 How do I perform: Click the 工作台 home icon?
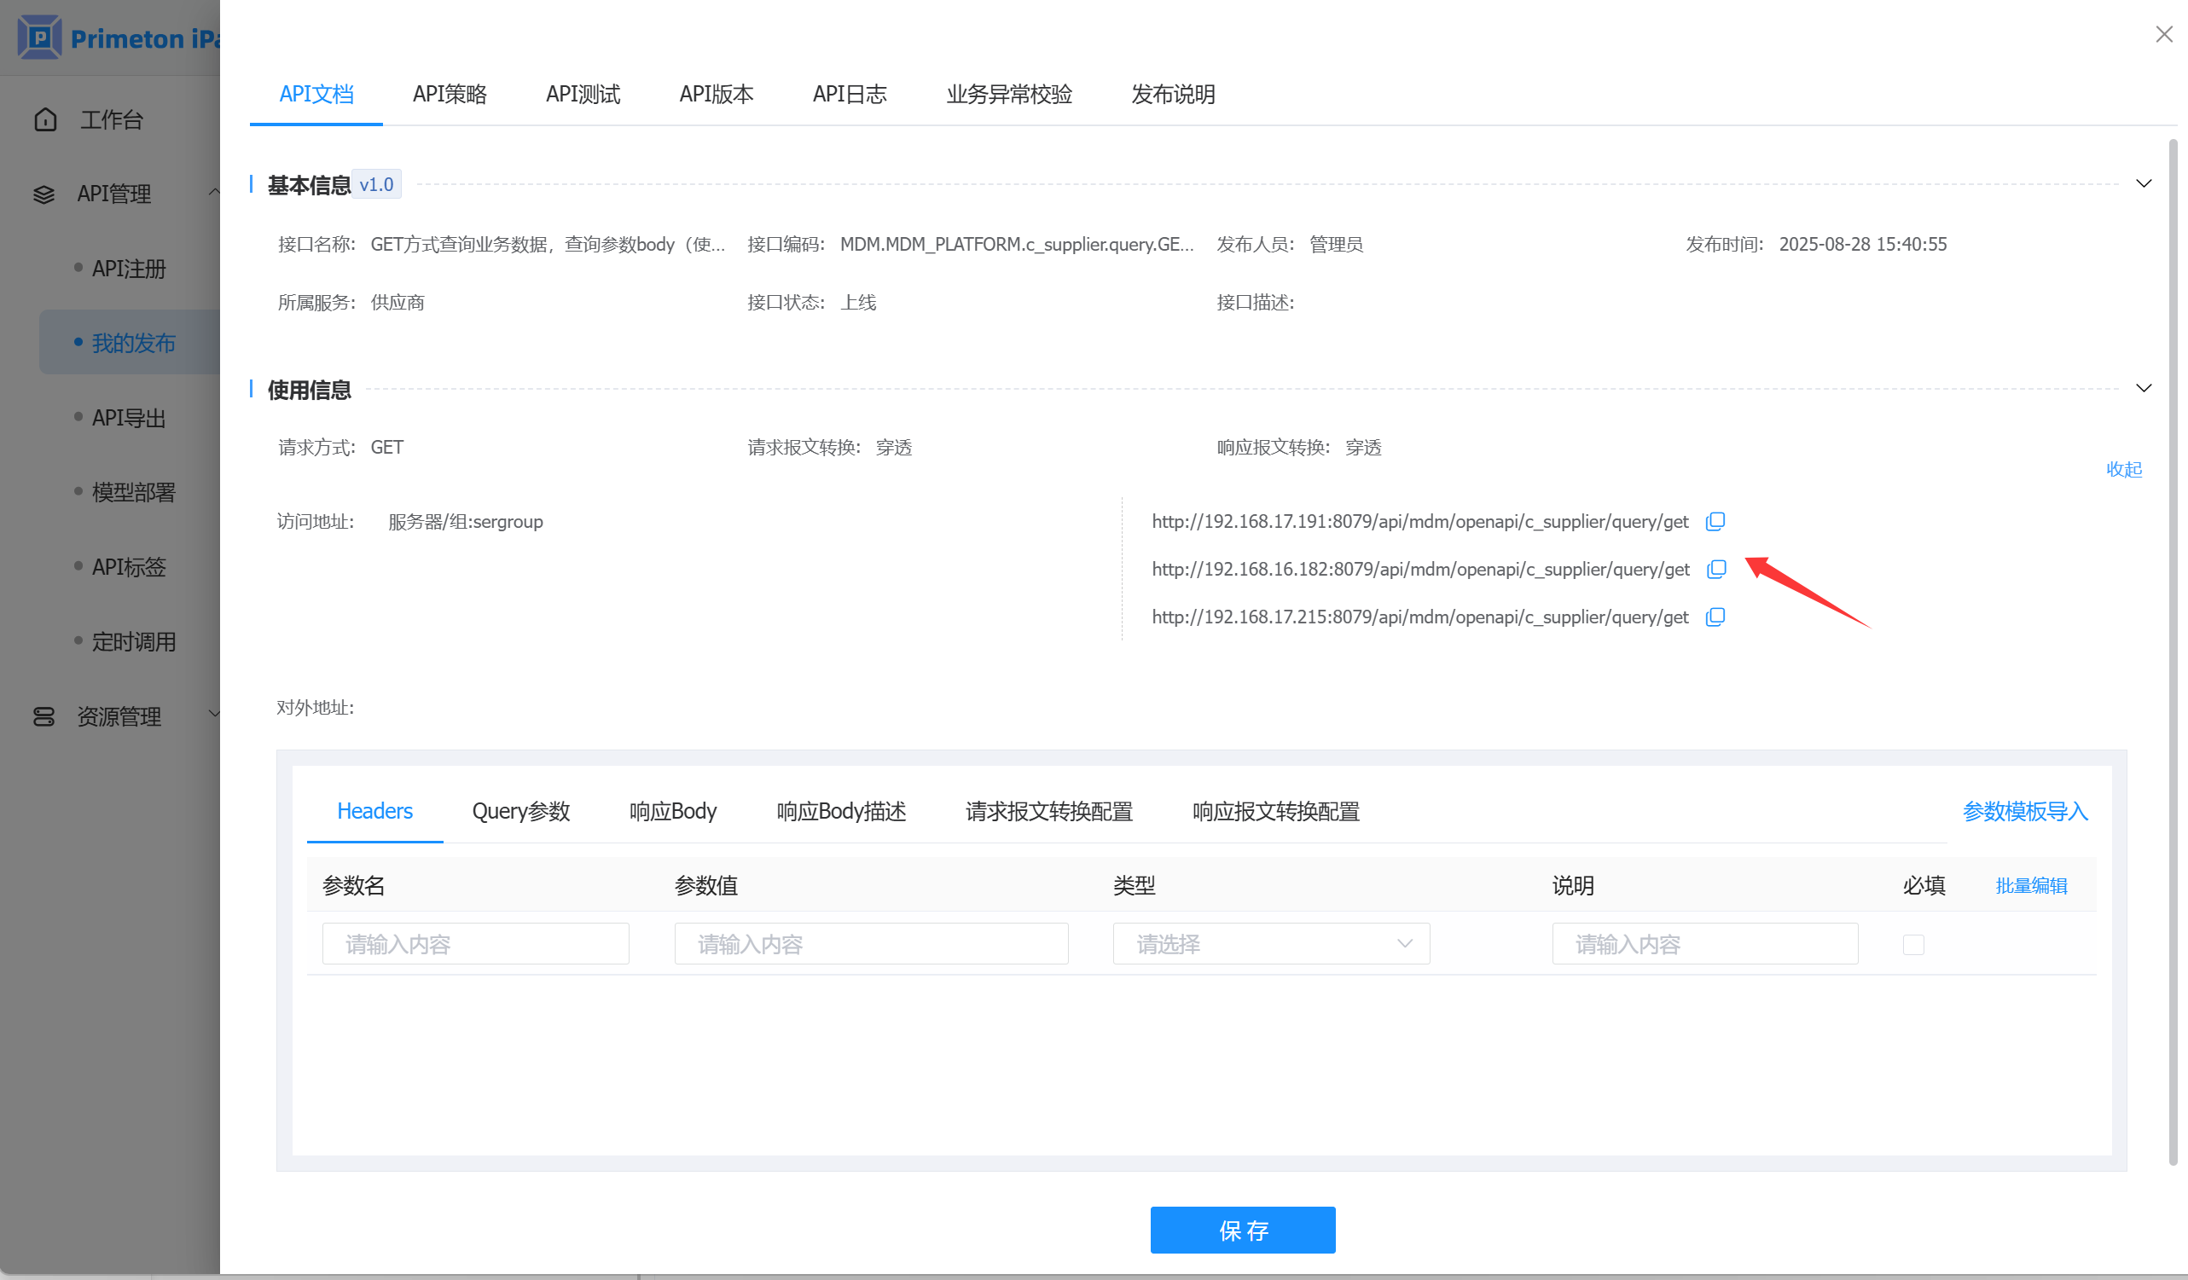click(45, 119)
